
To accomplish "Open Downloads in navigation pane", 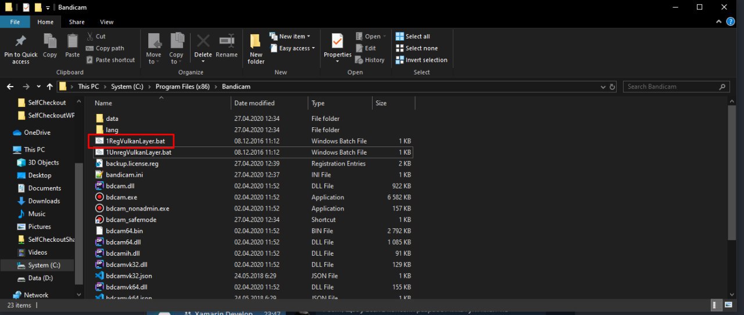I will click(x=44, y=201).
